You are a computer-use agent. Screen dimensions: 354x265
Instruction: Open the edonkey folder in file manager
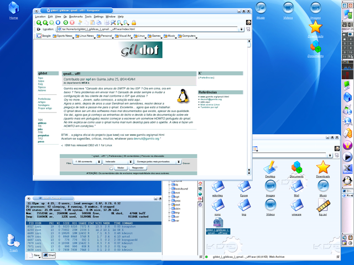tap(217, 188)
